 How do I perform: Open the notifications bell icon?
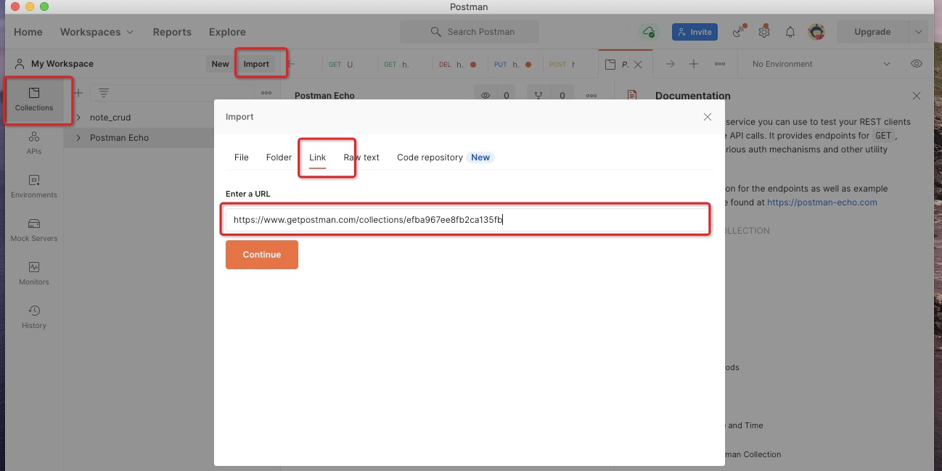tap(790, 32)
